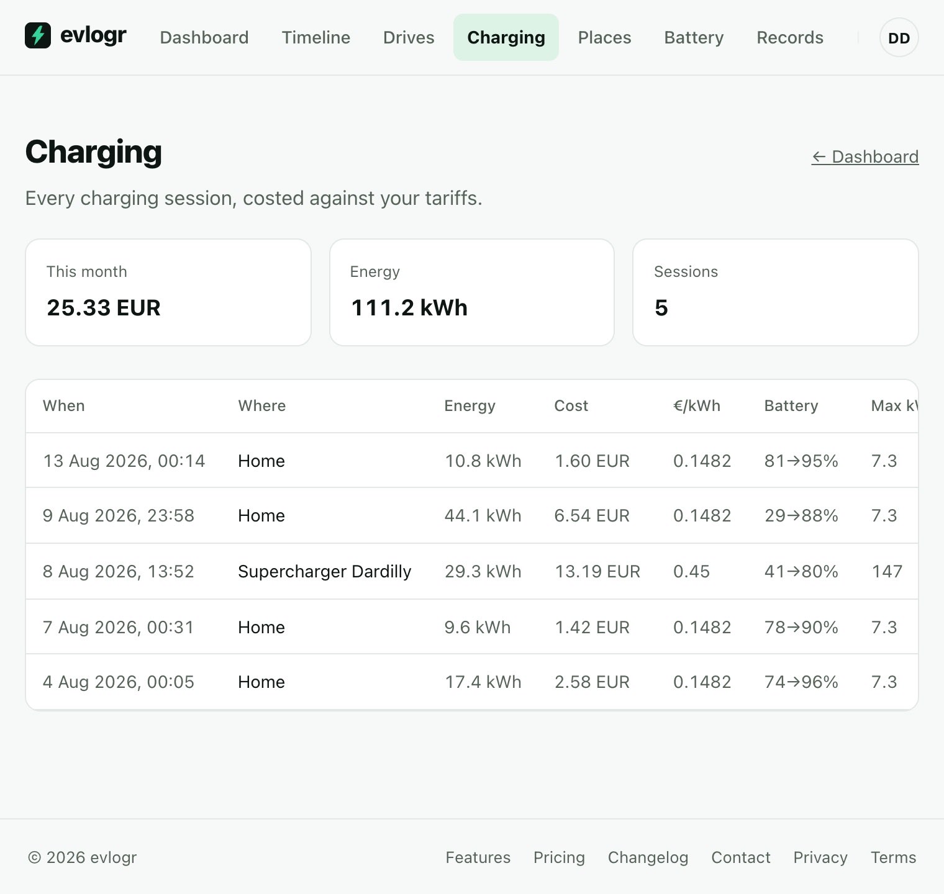Select the 7 Aug 2026, 00:31 session
944x894 pixels.
(472, 627)
